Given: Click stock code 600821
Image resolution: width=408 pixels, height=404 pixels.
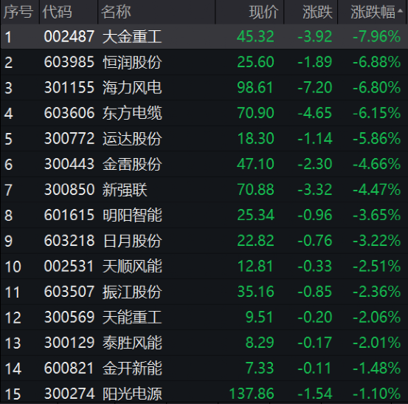Looking at the screenshot, I should (69, 369).
